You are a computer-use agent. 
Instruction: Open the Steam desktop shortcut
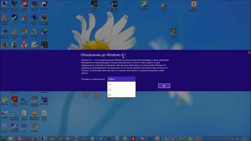point(15,19)
